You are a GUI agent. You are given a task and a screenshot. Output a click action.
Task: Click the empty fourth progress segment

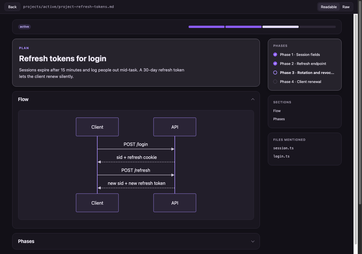[318, 27]
